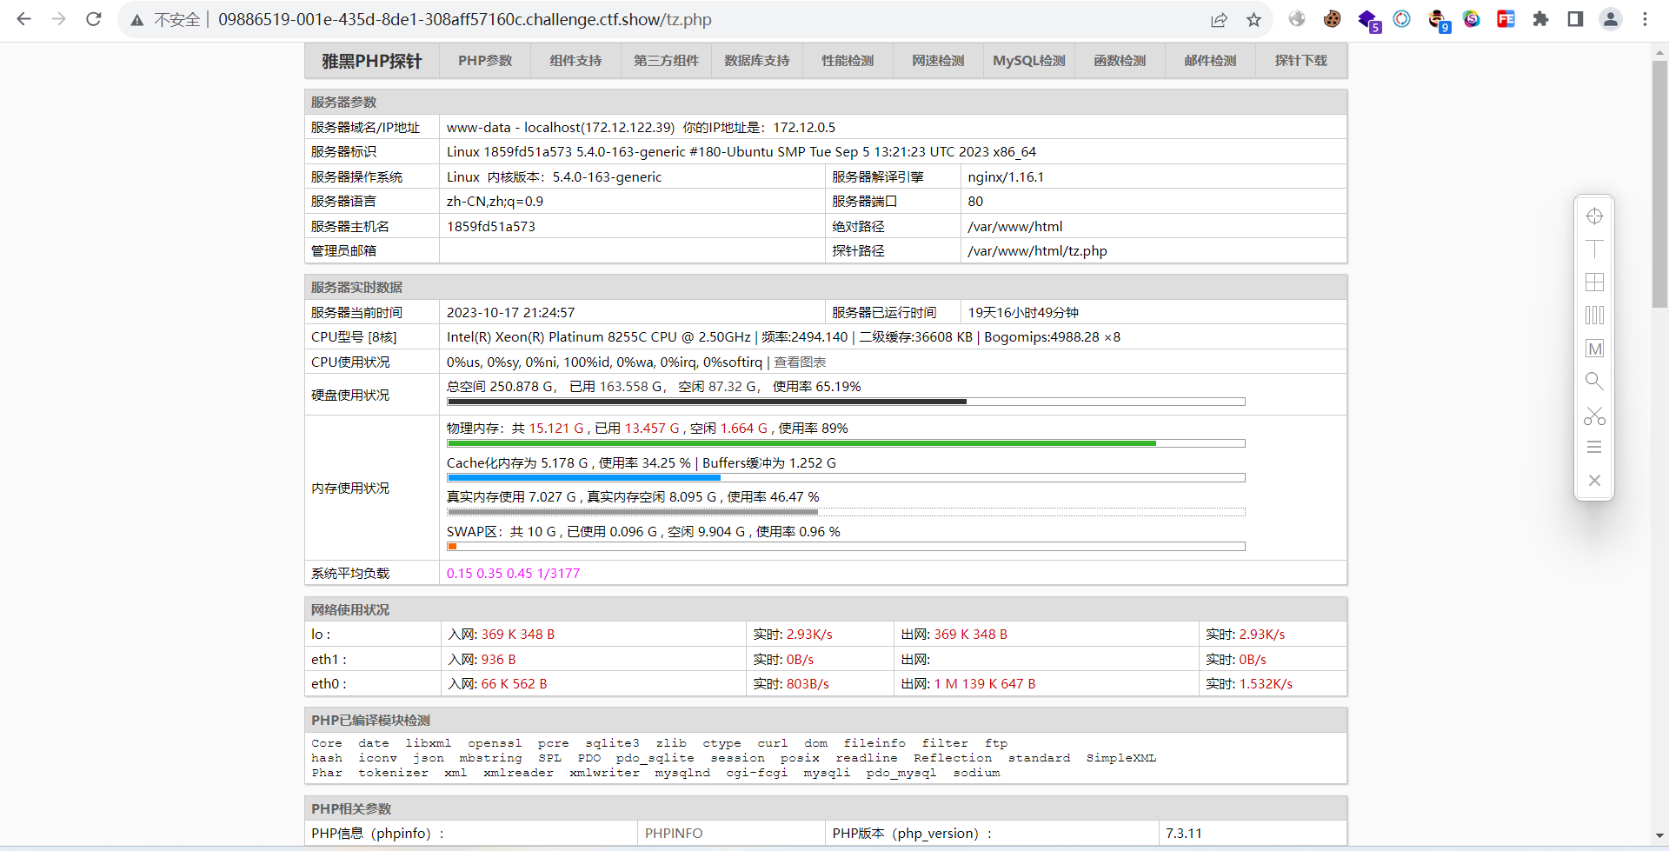Open the PHP参数 tab
The width and height of the screenshot is (1669, 851).
(485, 61)
